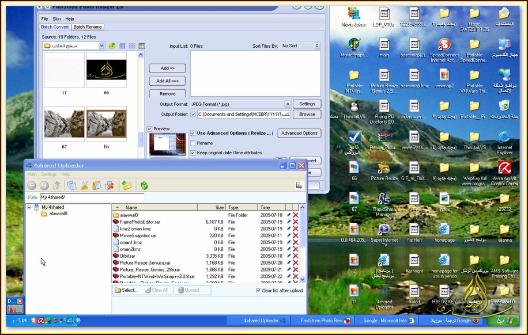Open the Internet Explorer desktop icon
528x335 pixels.
[x=504, y=142]
